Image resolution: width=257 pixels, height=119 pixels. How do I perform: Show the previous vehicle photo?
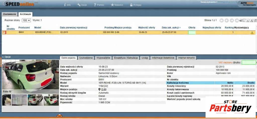[x=4, y=69]
